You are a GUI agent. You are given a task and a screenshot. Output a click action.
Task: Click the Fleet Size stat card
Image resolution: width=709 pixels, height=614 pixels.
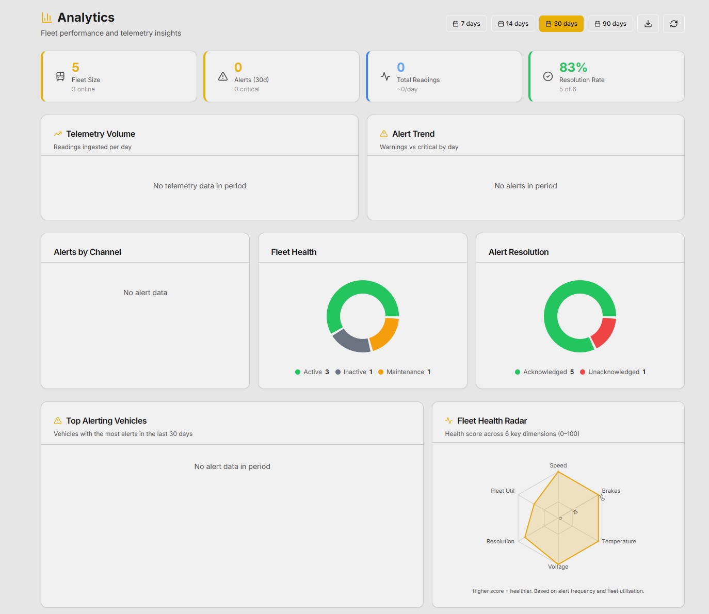tap(119, 76)
